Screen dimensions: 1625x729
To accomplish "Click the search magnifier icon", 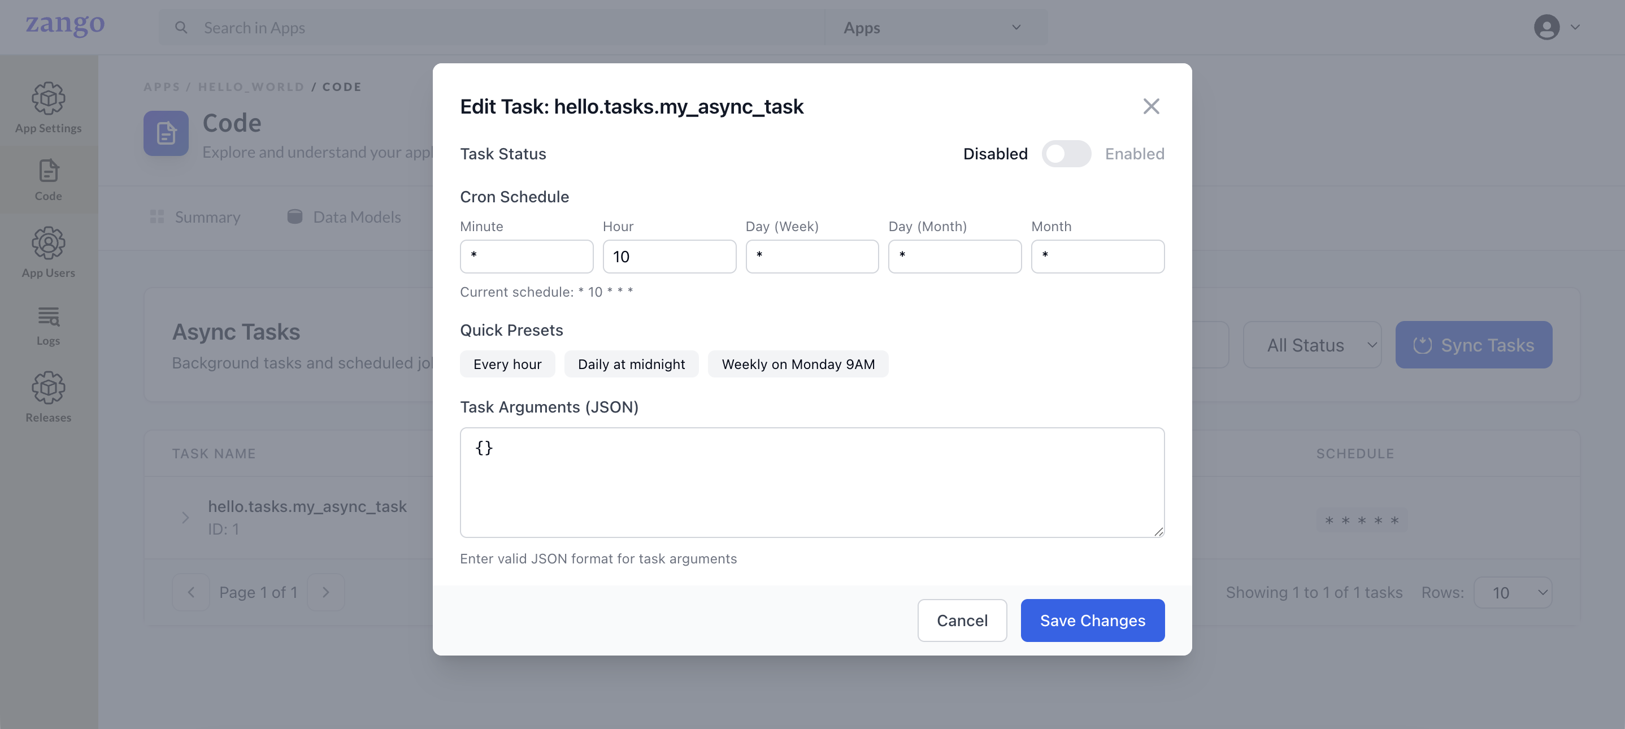I will point(181,28).
